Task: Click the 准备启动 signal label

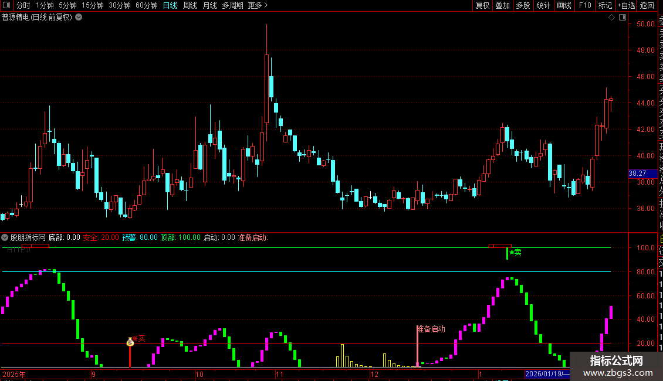Action: click(x=431, y=329)
